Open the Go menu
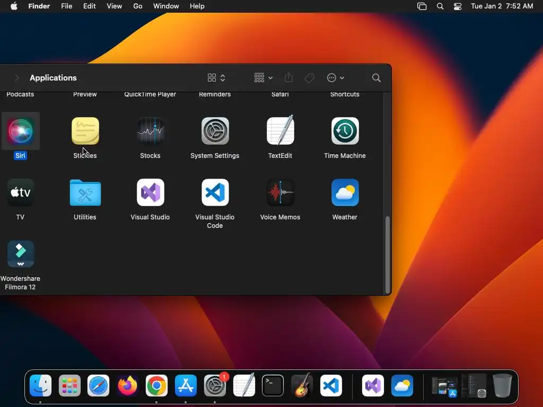This screenshot has width=543, height=407. click(x=138, y=6)
